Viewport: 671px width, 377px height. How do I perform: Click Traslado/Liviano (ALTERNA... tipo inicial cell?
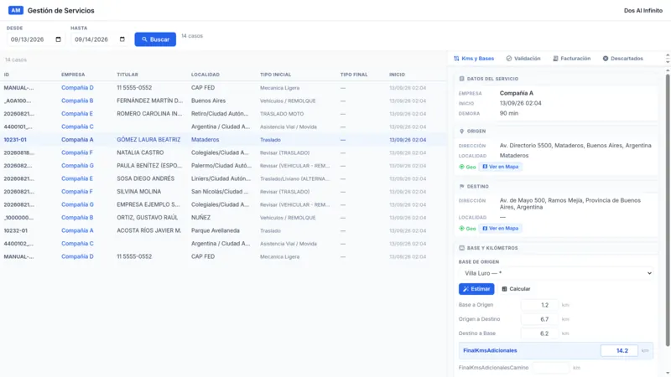295,178
